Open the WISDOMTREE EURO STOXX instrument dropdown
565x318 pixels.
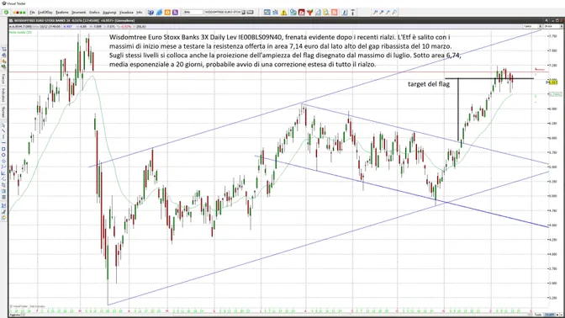pos(243,13)
